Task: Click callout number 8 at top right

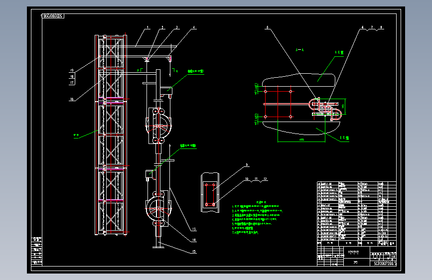Action: click(x=381, y=27)
